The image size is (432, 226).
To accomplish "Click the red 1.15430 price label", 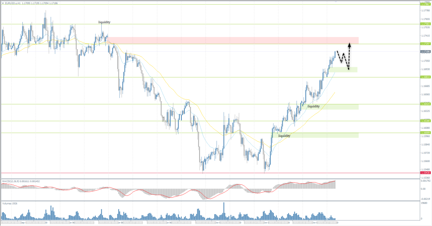I will pos(425,173).
